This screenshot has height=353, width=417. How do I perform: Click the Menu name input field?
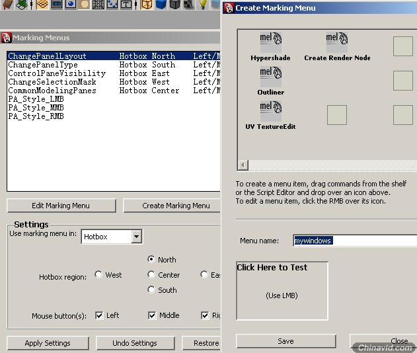pyautogui.click(x=355, y=241)
